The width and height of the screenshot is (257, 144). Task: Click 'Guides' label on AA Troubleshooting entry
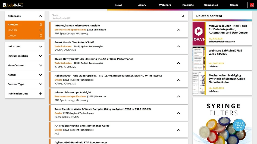pyautogui.click(x=58, y=130)
